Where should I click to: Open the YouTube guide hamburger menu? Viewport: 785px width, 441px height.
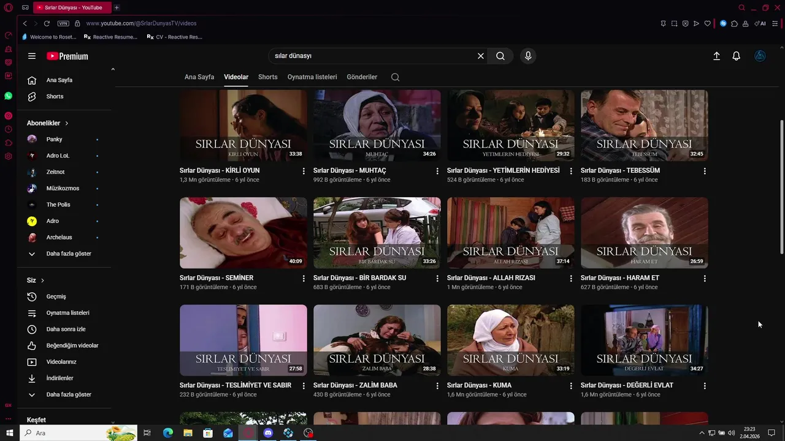[x=32, y=56]
